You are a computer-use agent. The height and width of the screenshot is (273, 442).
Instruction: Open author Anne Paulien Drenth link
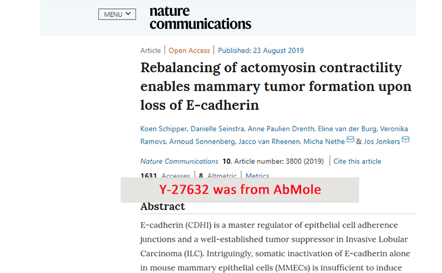click(280, 129)
